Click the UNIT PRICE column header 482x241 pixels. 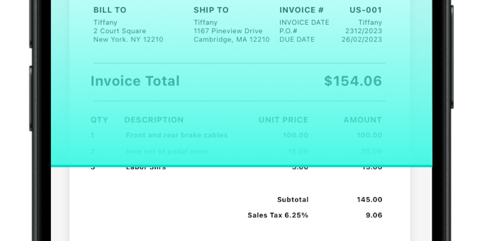pos(283,120)
